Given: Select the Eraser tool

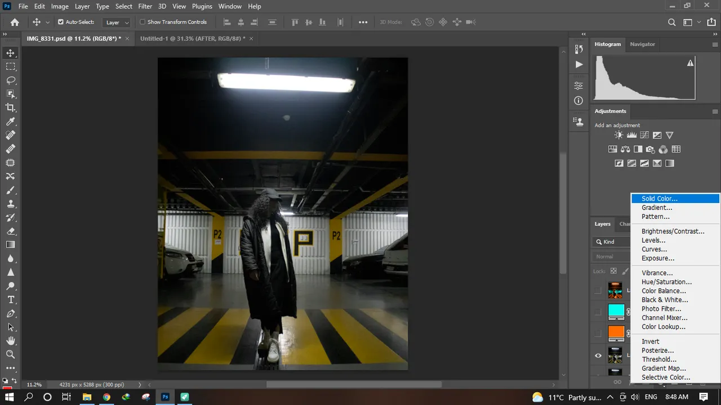Looking at the screenshot, I should 10,231.
